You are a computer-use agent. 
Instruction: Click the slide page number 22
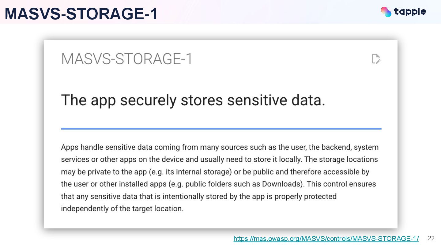(x=431, y=238)
